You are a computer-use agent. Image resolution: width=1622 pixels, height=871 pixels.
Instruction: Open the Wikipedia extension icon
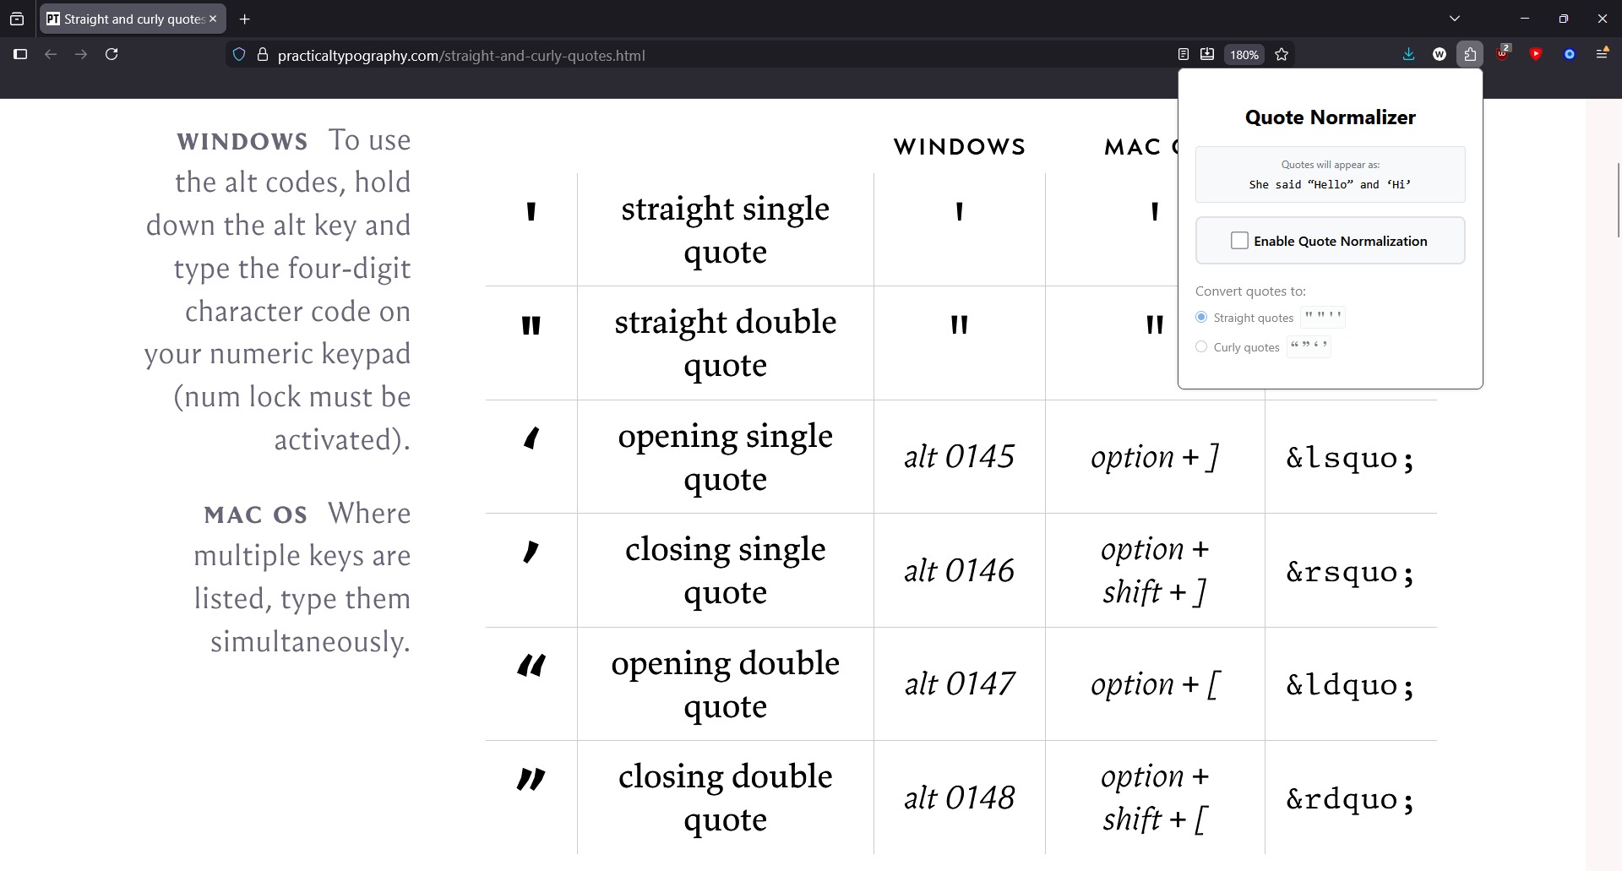pos(1439,54)
